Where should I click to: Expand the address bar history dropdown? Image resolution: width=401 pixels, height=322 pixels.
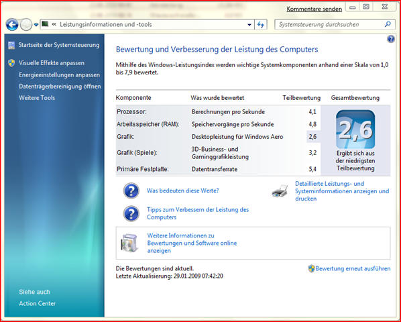pyautogui.click(x=249, y=25)
